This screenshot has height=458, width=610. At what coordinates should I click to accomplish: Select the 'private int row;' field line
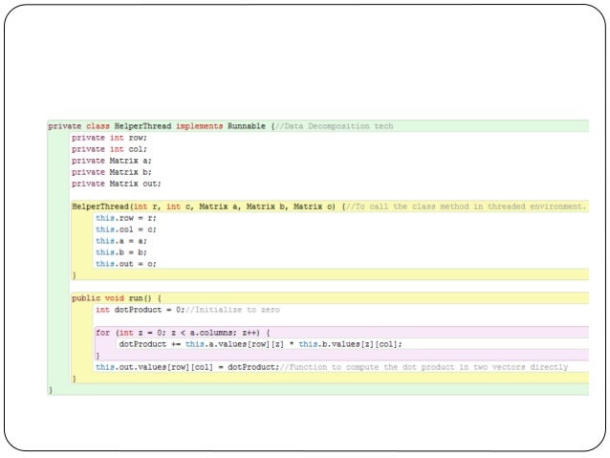tap(109, 138)
